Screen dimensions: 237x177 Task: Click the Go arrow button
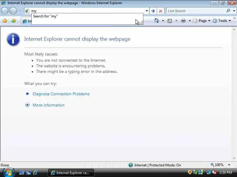153,11
